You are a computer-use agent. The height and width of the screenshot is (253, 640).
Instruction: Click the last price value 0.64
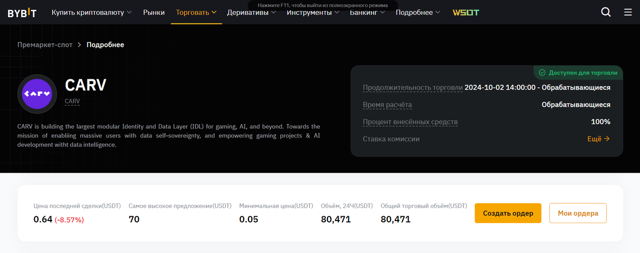coord(43,219)
